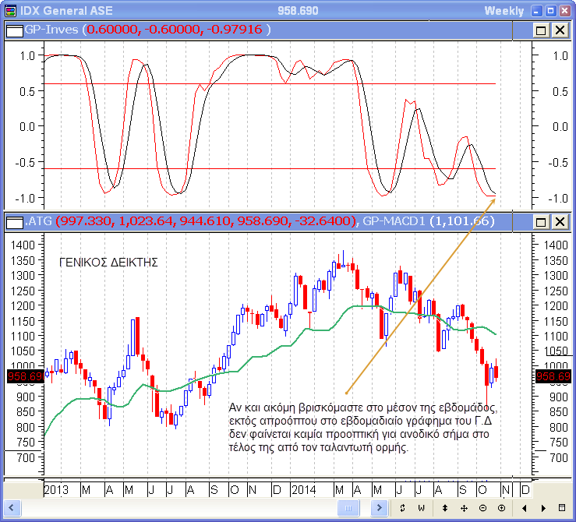Open the chart options list icon
This screenshot has width=576, height=522.
point(560,508)
